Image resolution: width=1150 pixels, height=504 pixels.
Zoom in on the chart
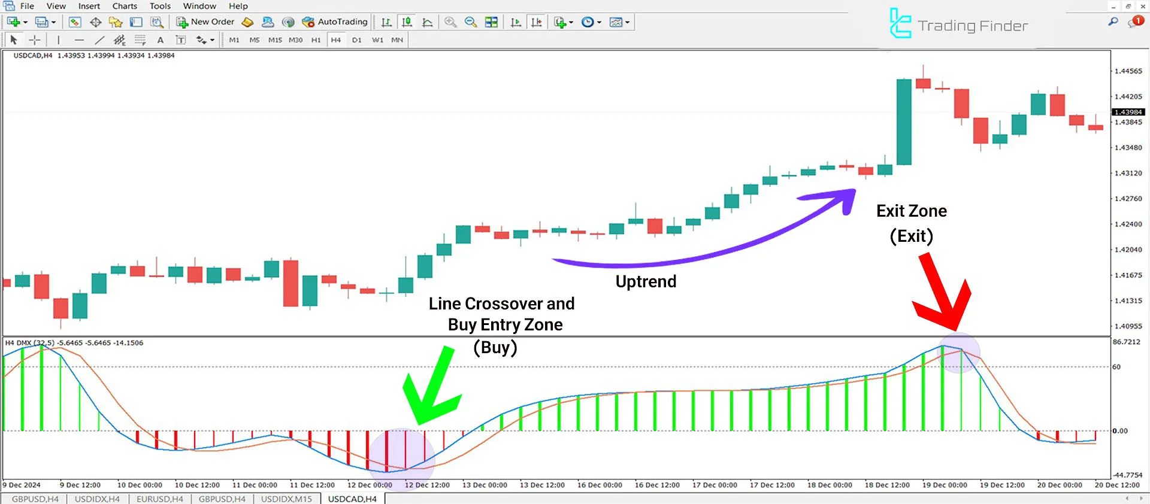coord(450,22)
